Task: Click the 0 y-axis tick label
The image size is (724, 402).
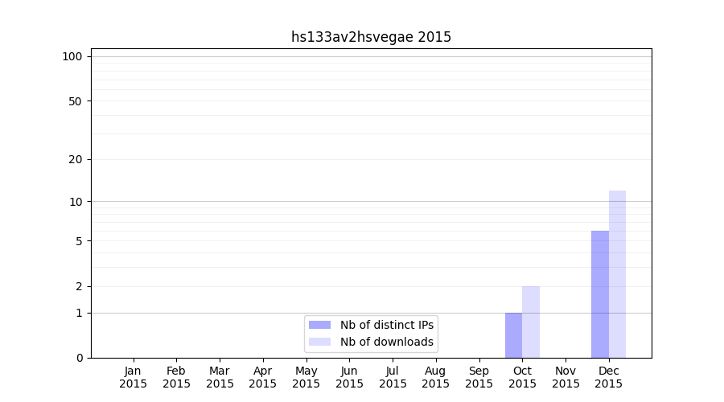Action: coord(78,358)
